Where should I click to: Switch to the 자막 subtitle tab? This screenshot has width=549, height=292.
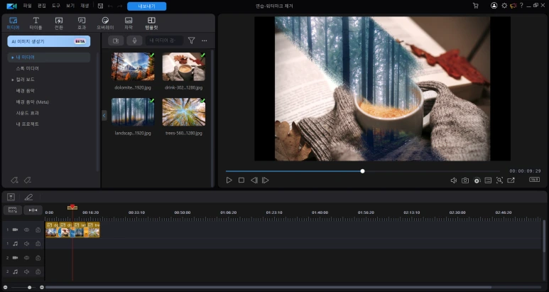coord(129,23)
